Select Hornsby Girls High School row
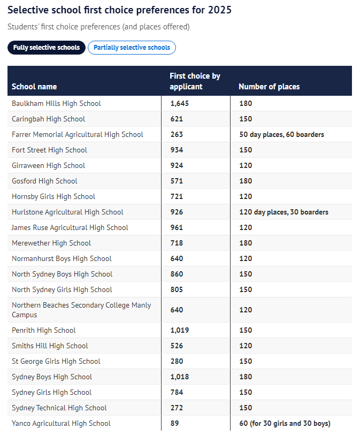The image size is (360, 436). [180, 196]
